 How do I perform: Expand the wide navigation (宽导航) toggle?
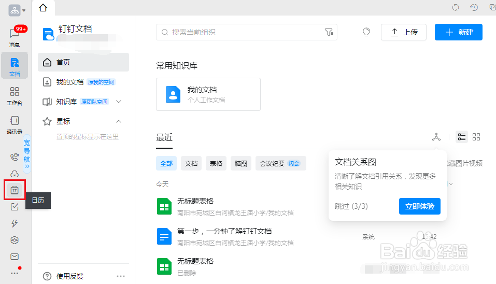27,154
